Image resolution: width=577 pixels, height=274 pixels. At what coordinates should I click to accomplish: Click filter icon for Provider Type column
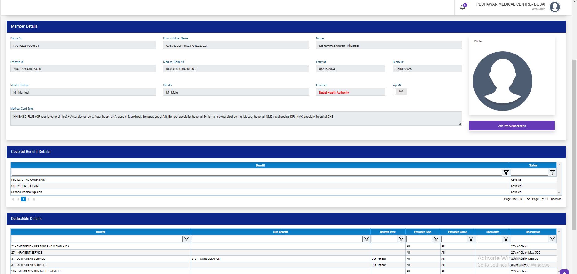(436, 239)
